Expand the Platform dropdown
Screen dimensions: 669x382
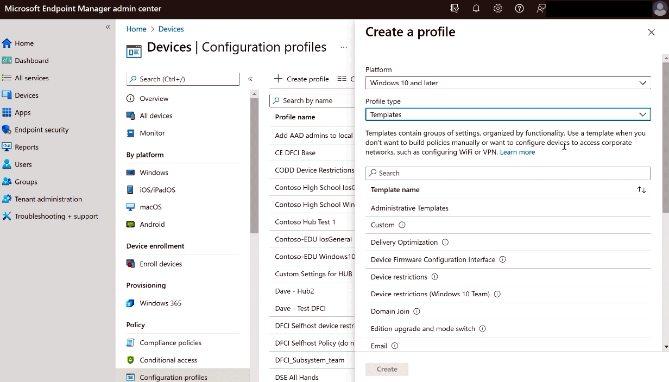tap(508, 83)
